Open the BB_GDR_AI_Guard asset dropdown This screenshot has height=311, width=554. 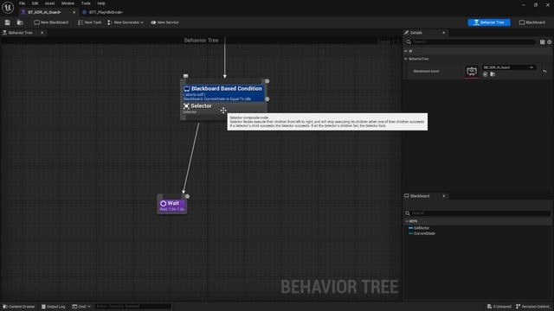pyautogui.click(x=509, y=67)
